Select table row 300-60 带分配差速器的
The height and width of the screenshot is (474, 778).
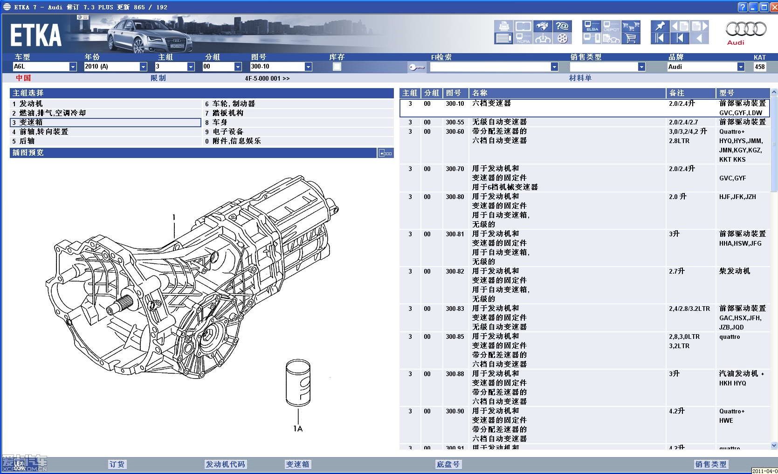click(585, 145)
